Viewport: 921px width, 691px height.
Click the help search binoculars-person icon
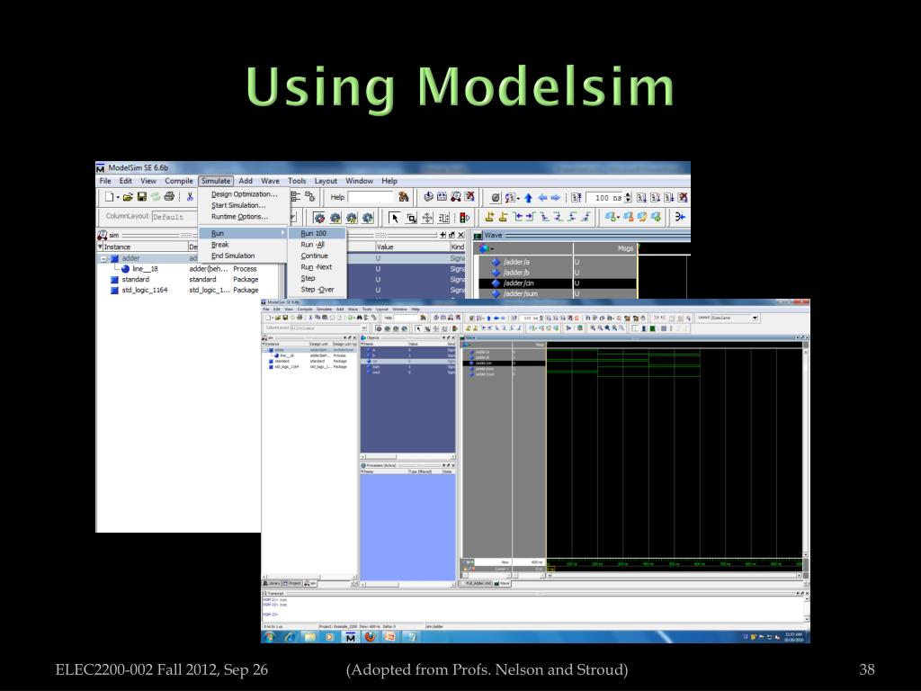(404, 197)
